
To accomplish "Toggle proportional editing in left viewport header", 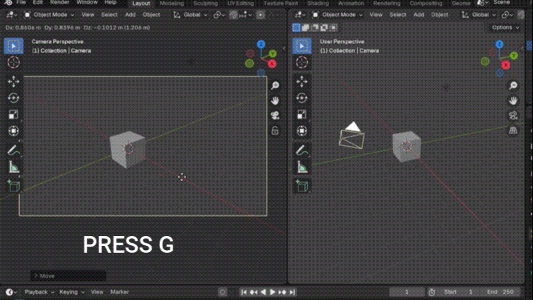I will [261, 15].
